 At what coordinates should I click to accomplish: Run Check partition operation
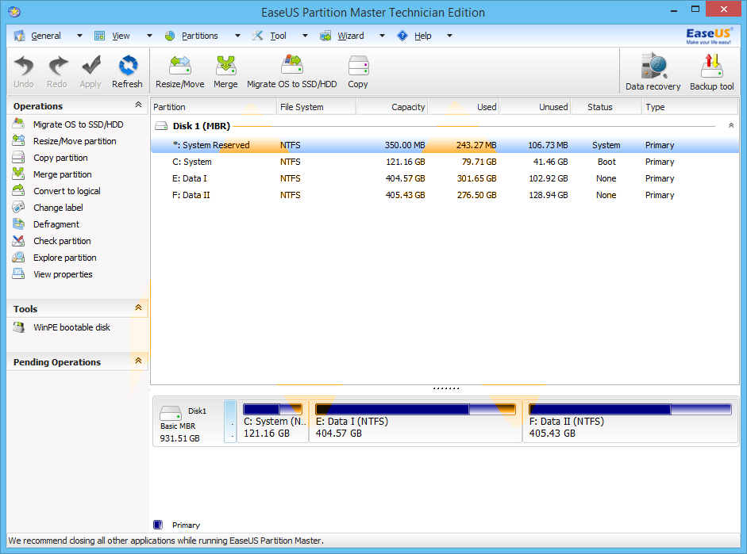pos(62,241)
